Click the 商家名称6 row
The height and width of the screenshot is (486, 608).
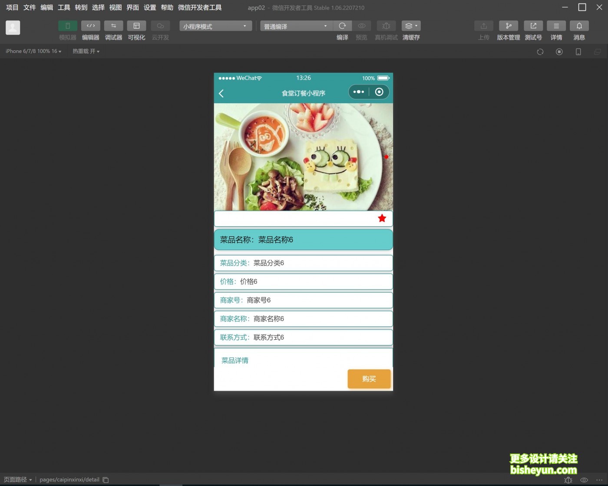[304, 319]
